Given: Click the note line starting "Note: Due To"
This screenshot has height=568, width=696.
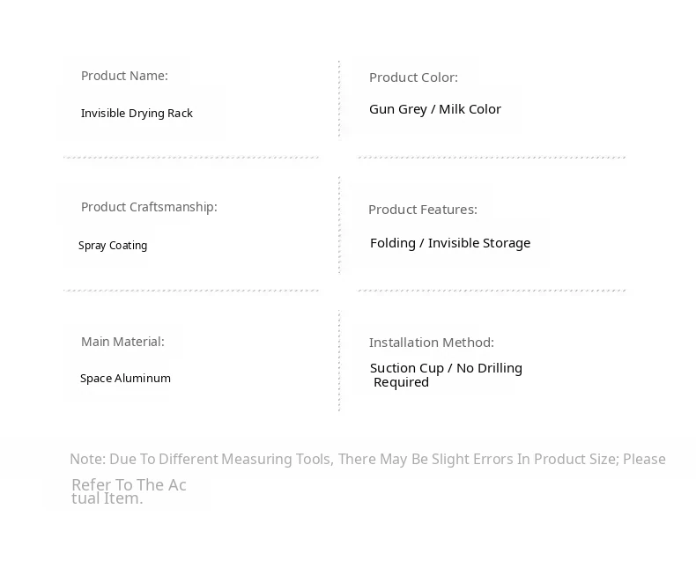Looking at the screenshot, I should point(367,459).
